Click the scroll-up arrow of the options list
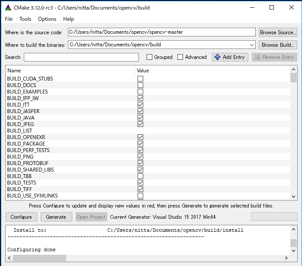This screenshot has width=302, height=266. coord(293,70)
